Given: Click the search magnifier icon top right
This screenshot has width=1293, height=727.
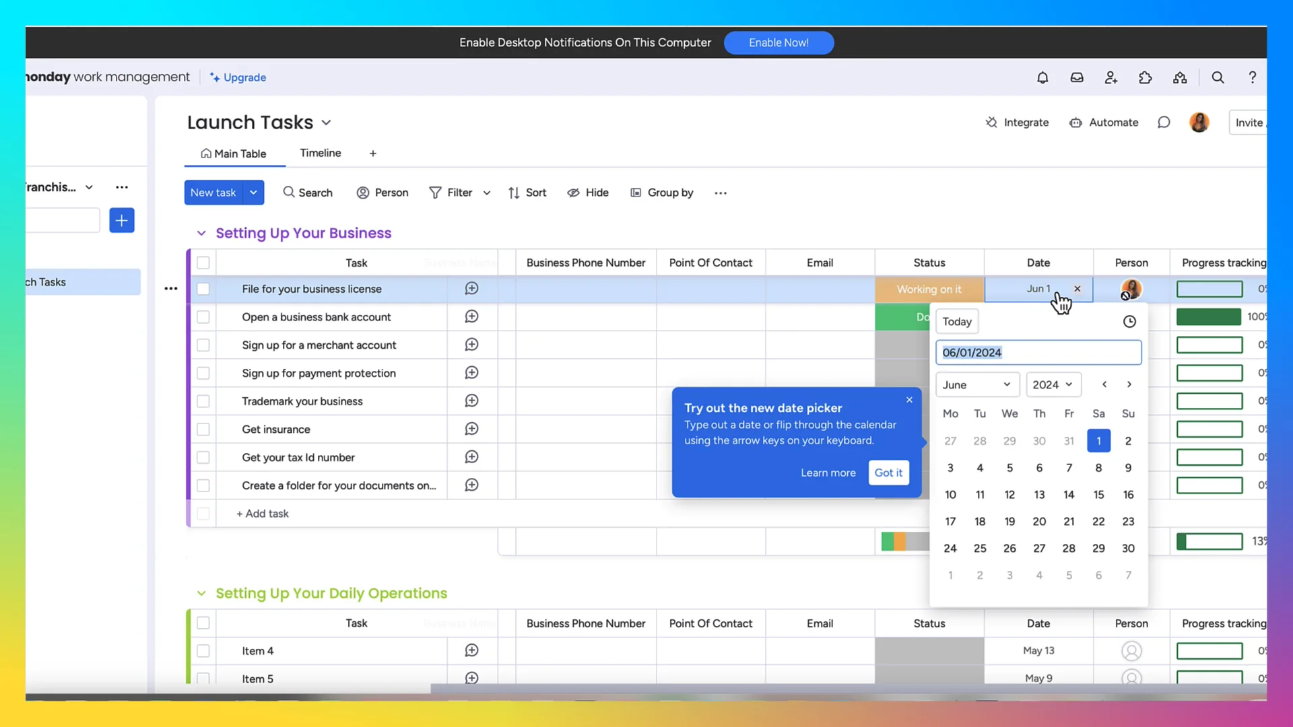Looking at the screenshot, I should [x=1218, y=77].
